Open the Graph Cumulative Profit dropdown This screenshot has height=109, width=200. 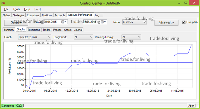click(35, 37)
